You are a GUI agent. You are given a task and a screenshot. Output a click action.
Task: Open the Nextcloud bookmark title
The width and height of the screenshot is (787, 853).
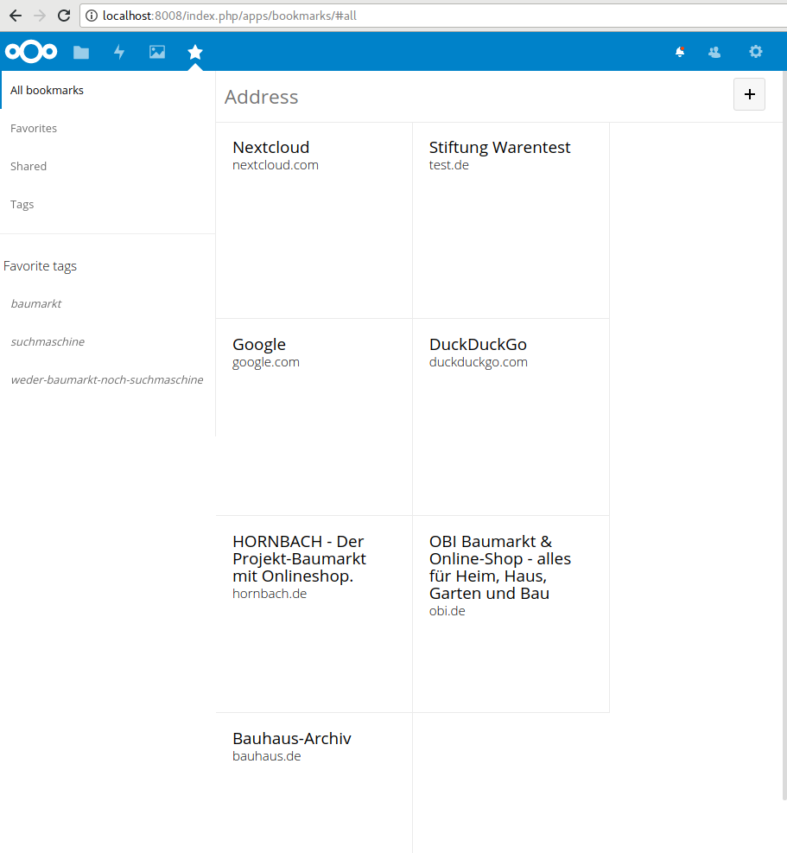[271, 148]
